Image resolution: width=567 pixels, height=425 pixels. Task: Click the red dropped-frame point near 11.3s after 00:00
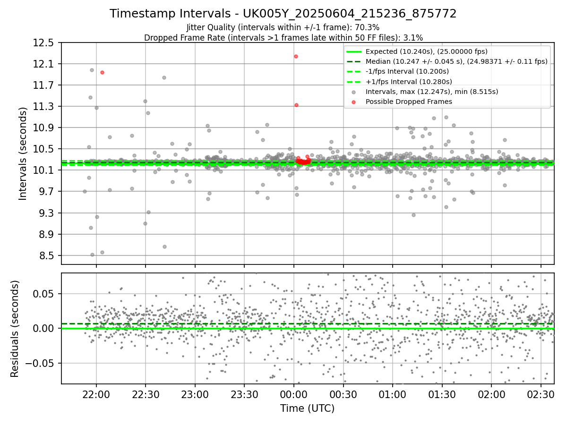coord(296,105)
